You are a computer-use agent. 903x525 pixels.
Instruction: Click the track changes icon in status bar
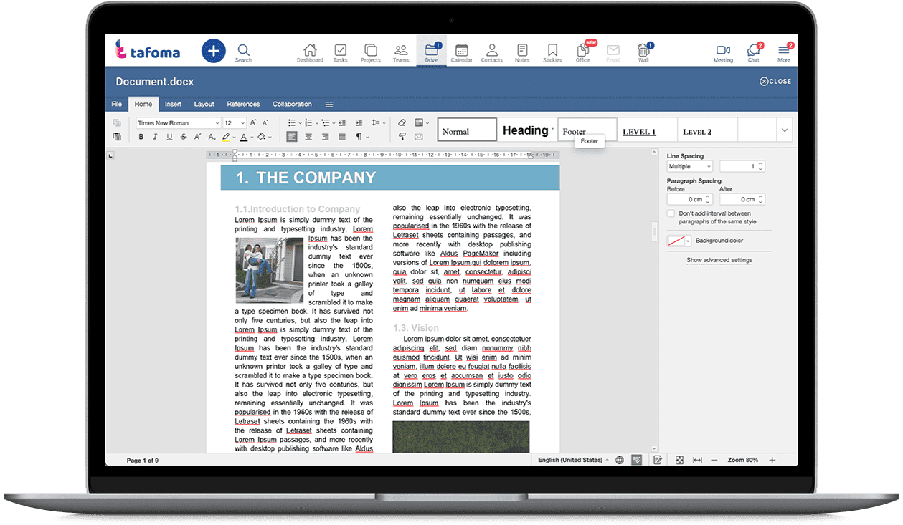[x=657, y=460]
